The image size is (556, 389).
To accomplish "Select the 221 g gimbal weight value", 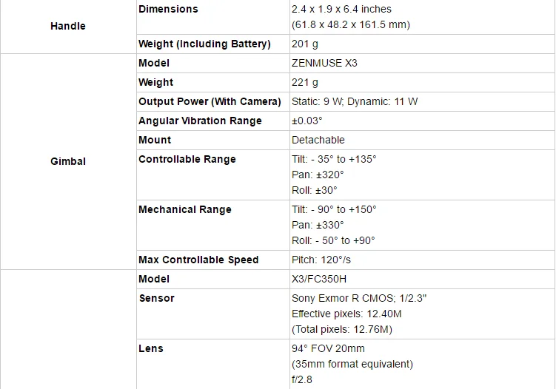I will [x=305, y=83].
